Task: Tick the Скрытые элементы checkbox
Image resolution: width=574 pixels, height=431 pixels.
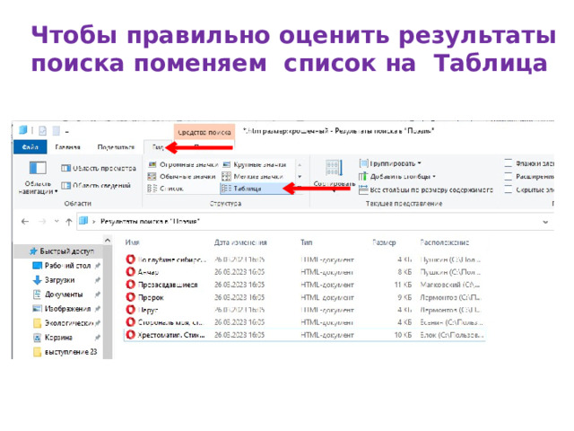Action: pos(509,189)
